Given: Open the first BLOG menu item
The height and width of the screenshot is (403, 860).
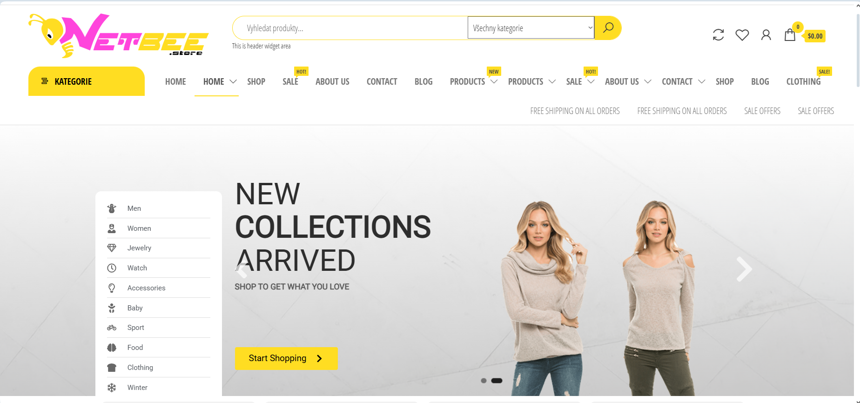Looking at the screenshot, I should pos(423,81).
